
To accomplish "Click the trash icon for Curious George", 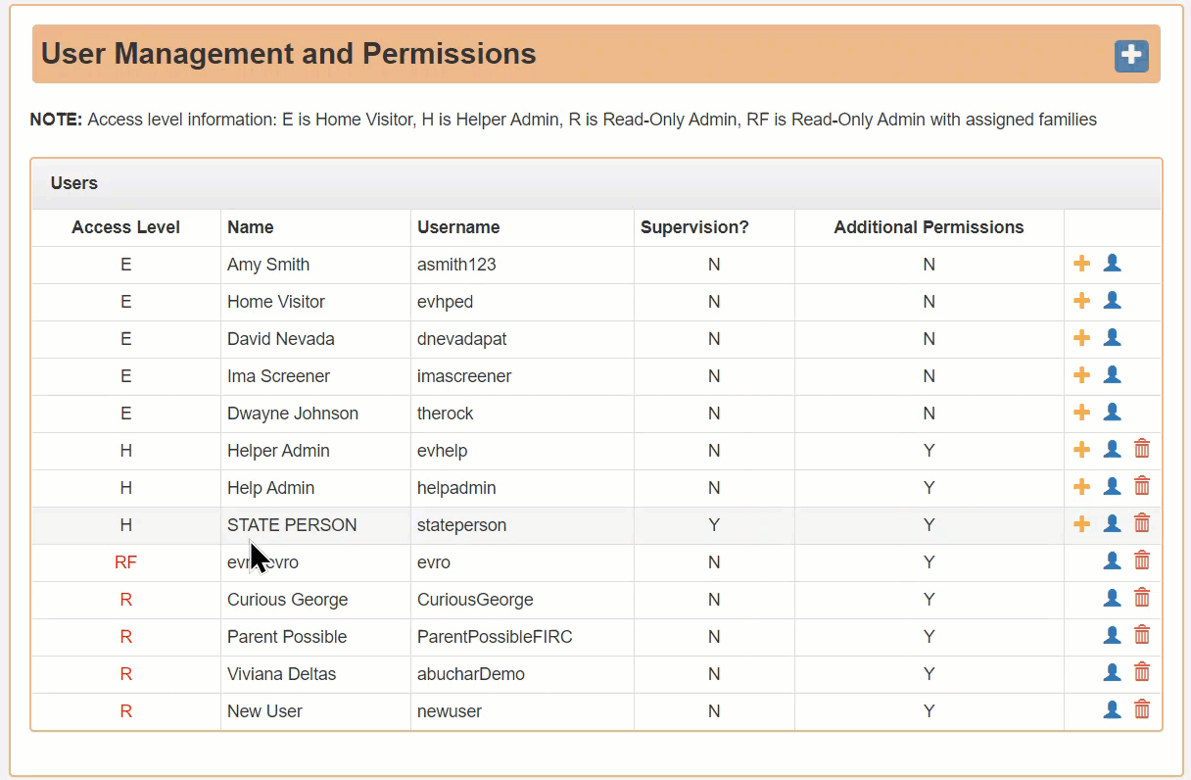I will (1142, 599).
